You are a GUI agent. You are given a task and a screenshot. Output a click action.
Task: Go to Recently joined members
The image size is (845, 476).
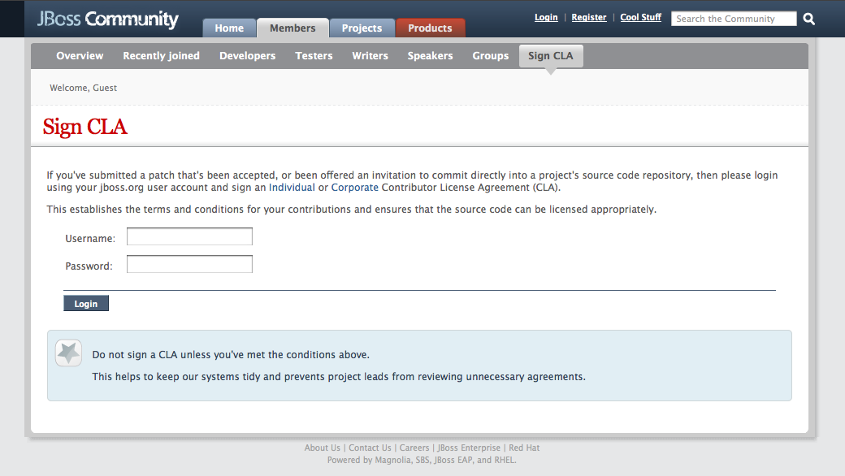pyautogui.click(x=161, y=56)
